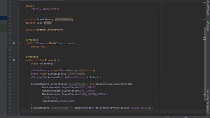The width and height of the screenshot is (210, 118).
Task: Click the PixelFormat.TRANSLUCENT value
Action: (x=58, y=101)
